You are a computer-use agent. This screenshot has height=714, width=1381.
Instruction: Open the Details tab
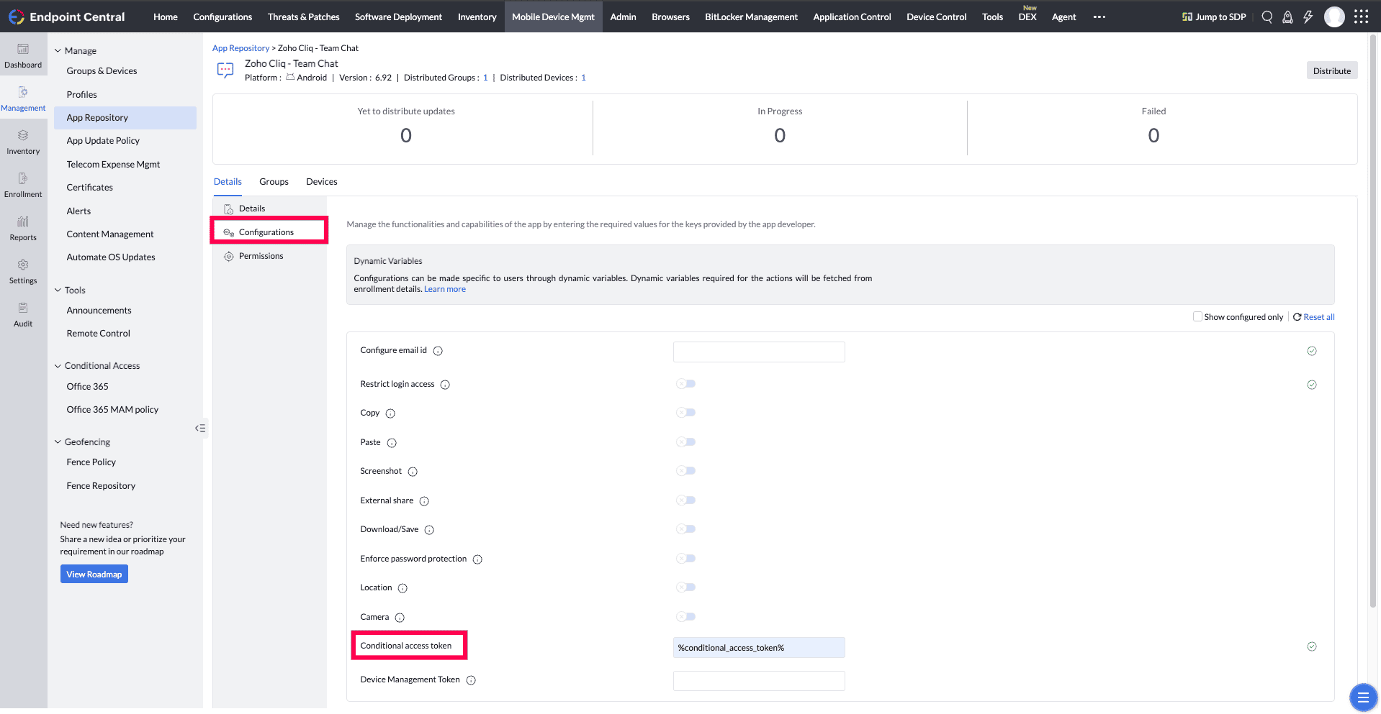coord(228,182)
